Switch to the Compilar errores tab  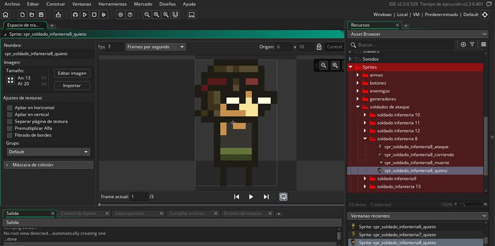(187, 214)
